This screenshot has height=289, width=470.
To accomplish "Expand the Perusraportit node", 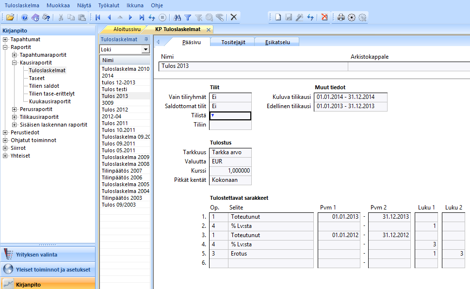I will click(x=15, y=109).
